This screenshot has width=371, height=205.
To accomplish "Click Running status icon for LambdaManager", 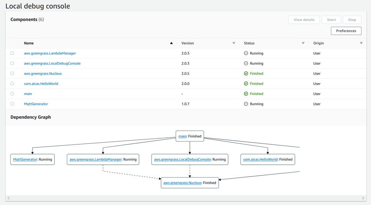I will tap(246, 53).
